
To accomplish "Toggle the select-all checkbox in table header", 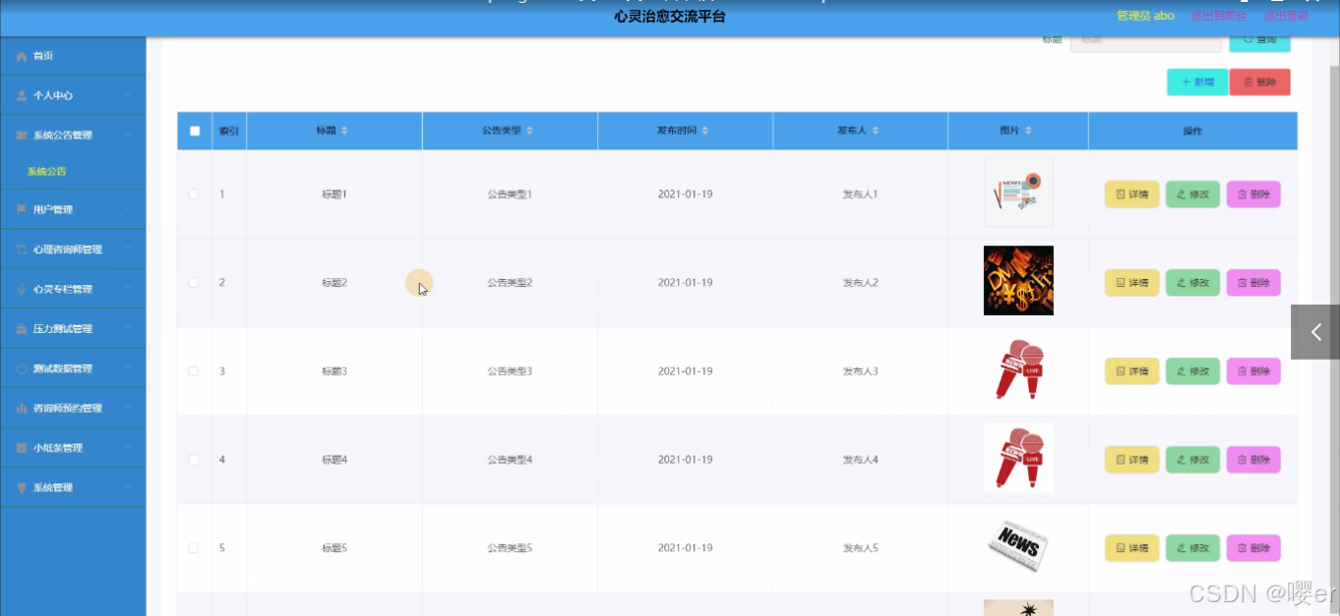I will pyautogui.click(x=194, y=130).
